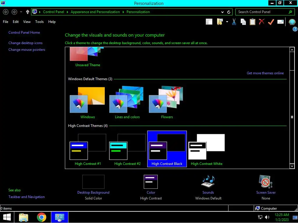298x223 pixels.
Task: Open the File menu
Action: (6, 22)
